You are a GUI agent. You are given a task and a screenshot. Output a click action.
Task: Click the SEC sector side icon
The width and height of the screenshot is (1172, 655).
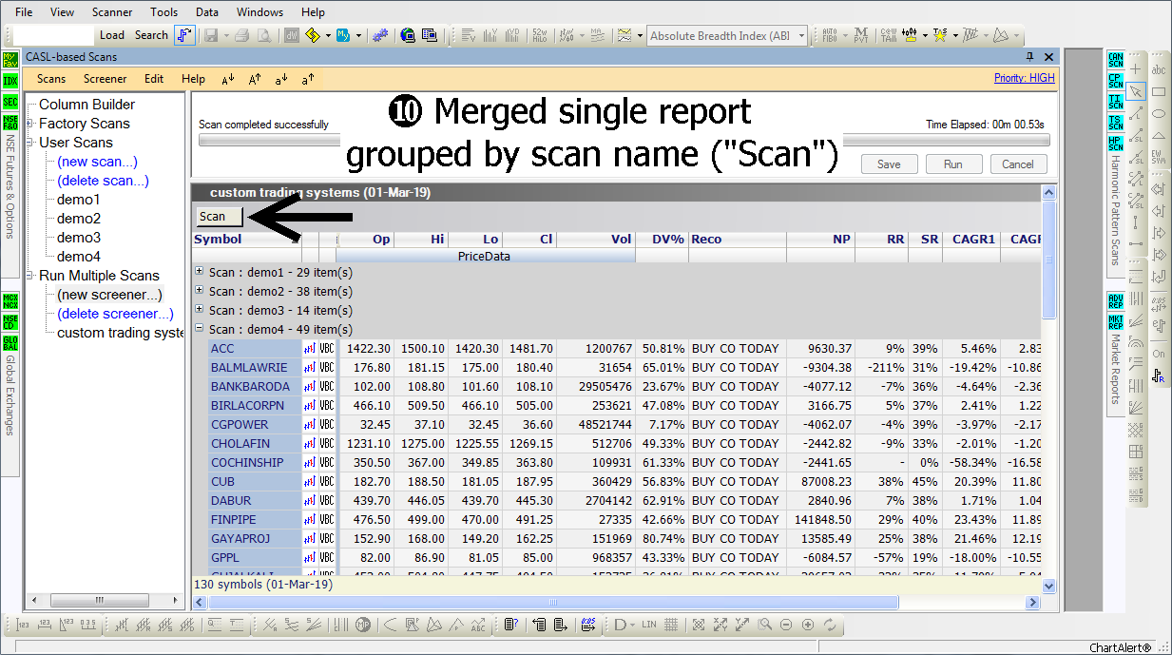10,102
